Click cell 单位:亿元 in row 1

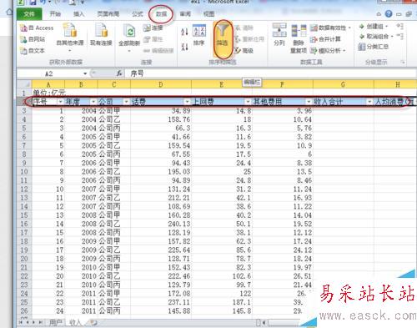click(48, 93)
